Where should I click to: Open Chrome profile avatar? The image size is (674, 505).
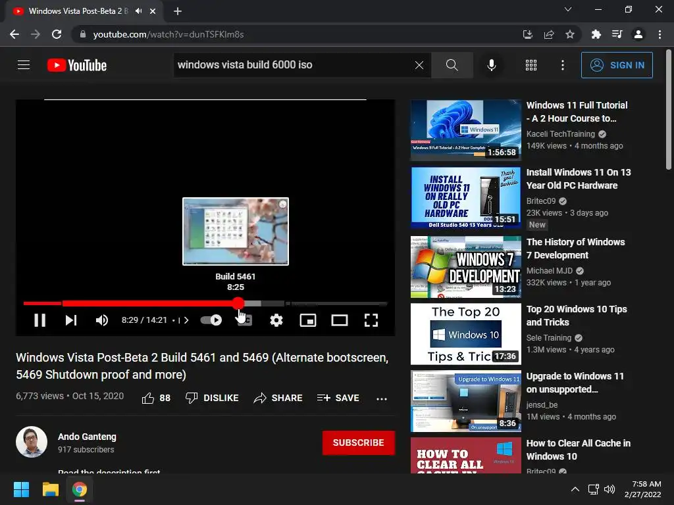(x=638, y=34)
